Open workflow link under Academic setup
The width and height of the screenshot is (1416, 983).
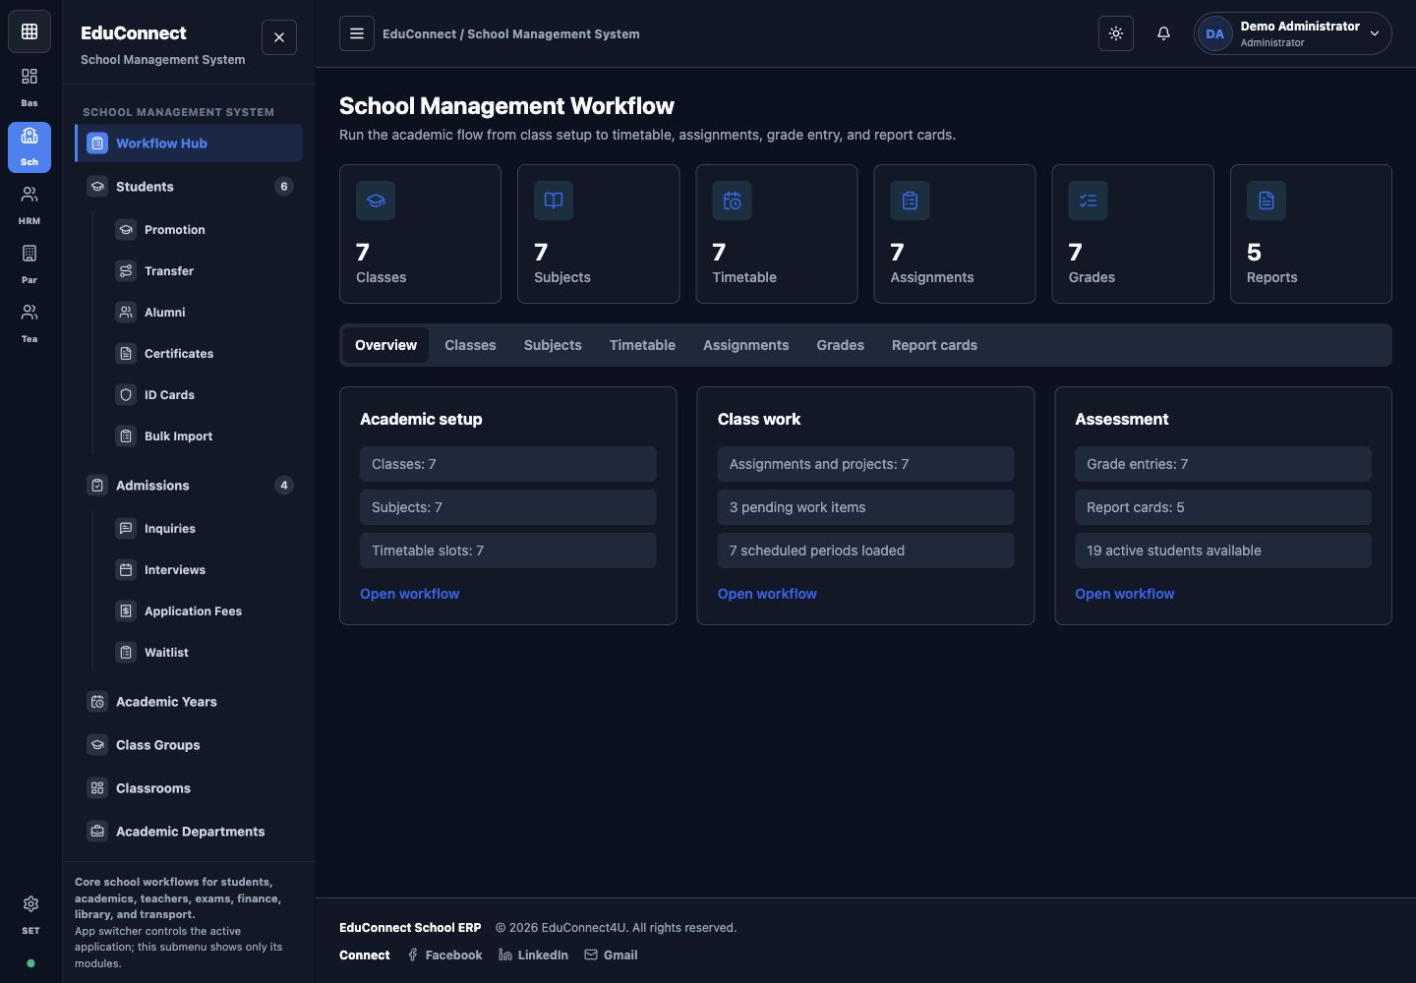click(409, 594)
